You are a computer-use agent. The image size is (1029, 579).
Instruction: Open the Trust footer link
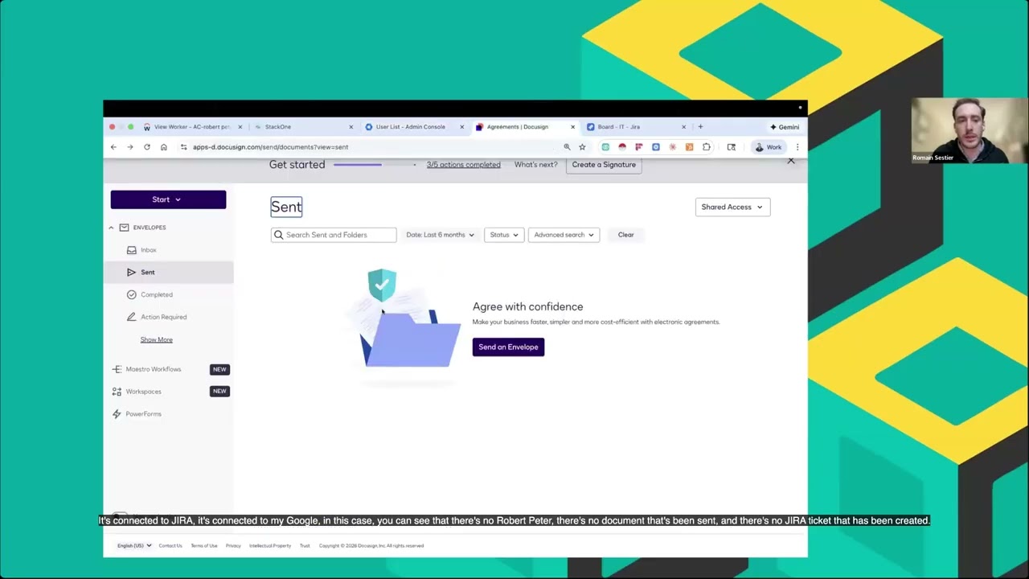click(305, 546)
